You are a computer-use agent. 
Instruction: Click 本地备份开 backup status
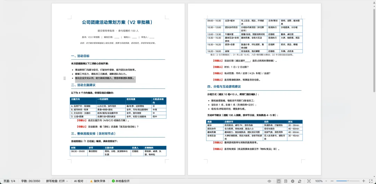pyautogui.click(x=121, y=181)
